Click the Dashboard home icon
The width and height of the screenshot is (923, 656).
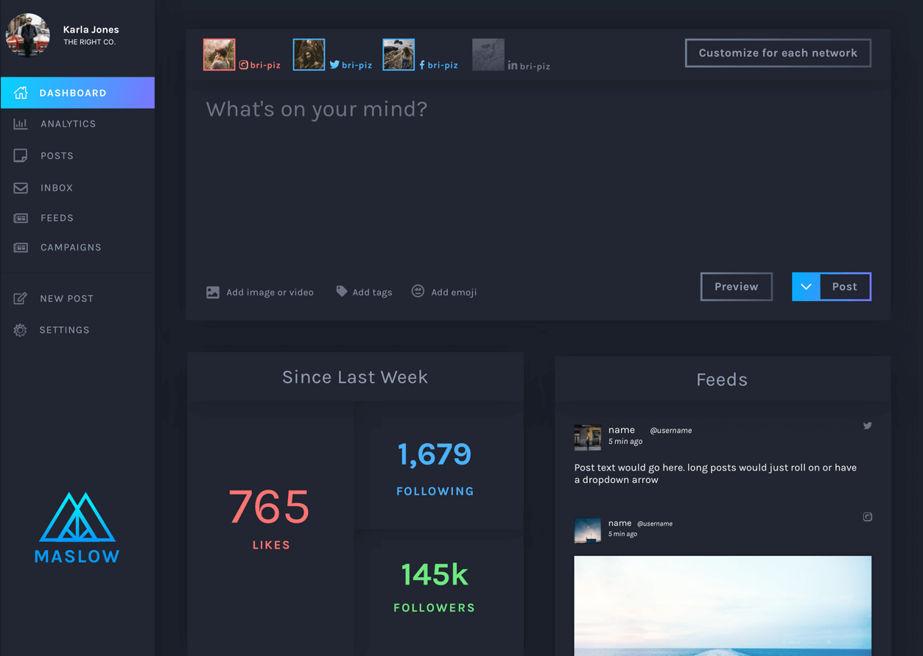[21, 93]
